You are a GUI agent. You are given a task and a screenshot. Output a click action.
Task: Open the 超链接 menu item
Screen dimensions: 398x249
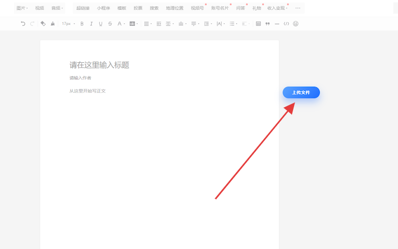pos(83,8)
